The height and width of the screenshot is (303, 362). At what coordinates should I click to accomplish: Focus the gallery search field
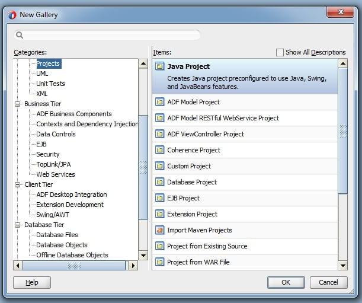click(107, 35)
